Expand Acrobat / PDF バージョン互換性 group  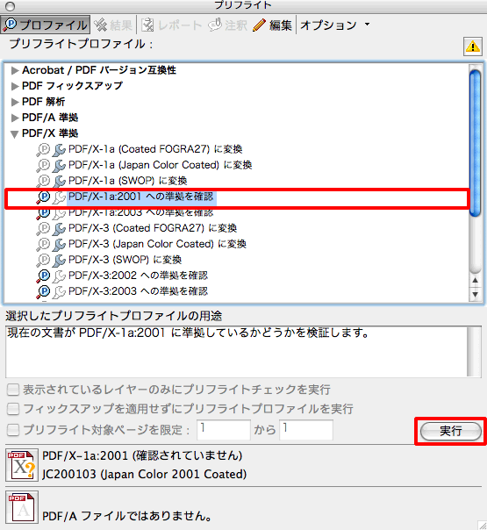(15, 70)
